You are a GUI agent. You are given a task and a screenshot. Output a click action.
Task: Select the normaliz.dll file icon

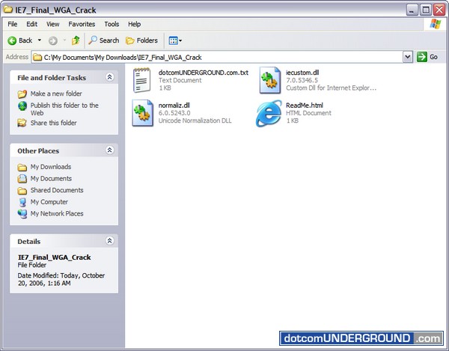143,113
